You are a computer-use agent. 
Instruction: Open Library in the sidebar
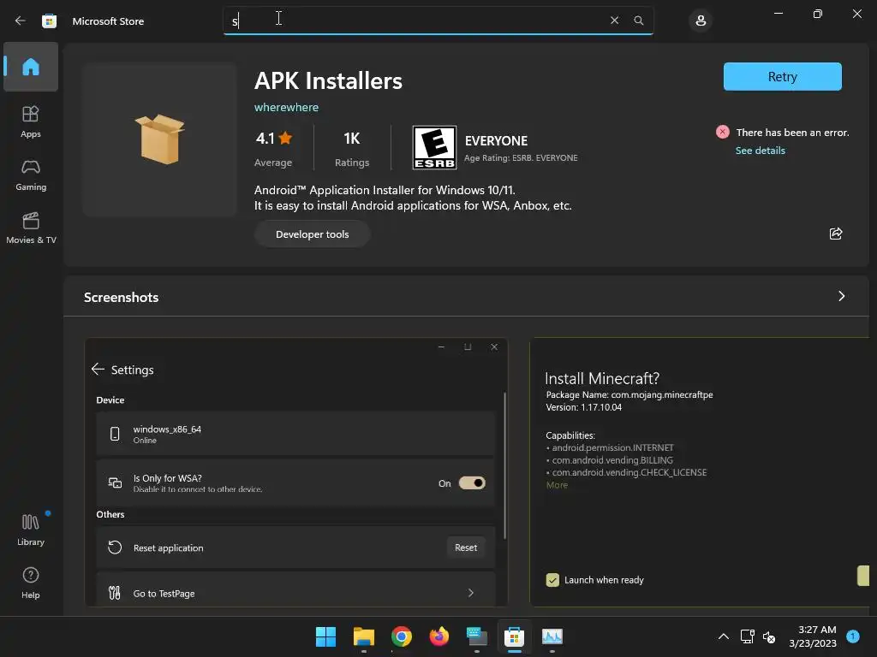click(x=31, y=530)
